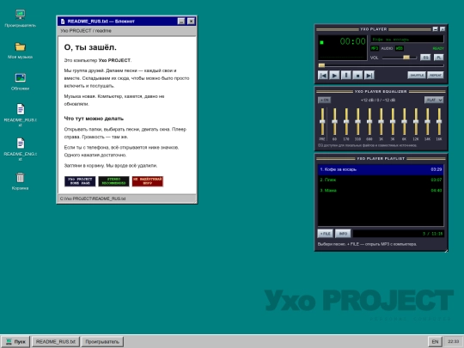Toggle the REPEAT mode button

436,75
